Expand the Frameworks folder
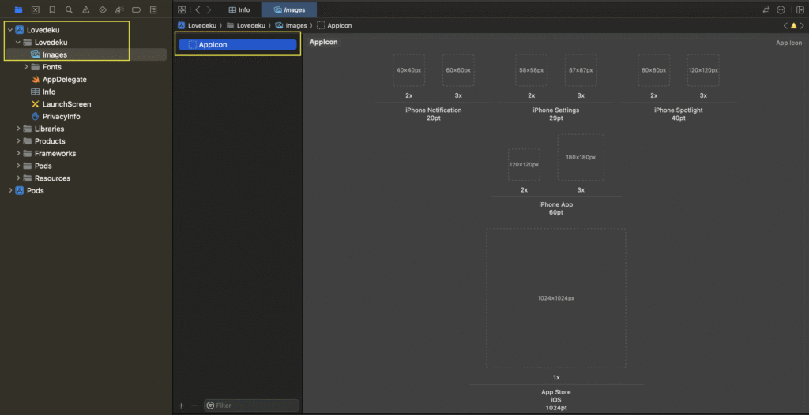This screenshot has width=809, height=415. click(x=18, y=154)
